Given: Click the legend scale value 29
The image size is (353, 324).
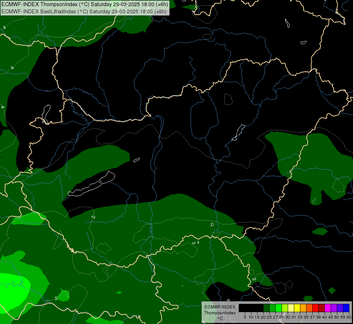Looking at the screenshot, I should tap(282, 317).
